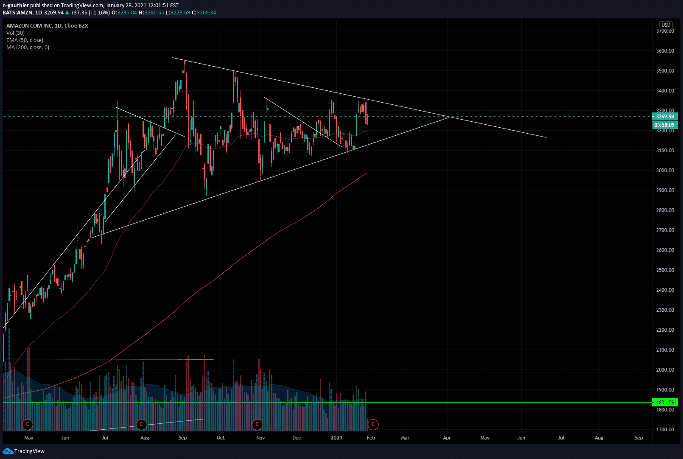Click the open price value O:3235.04
This screenshot has height=459, width=683.
124,12
